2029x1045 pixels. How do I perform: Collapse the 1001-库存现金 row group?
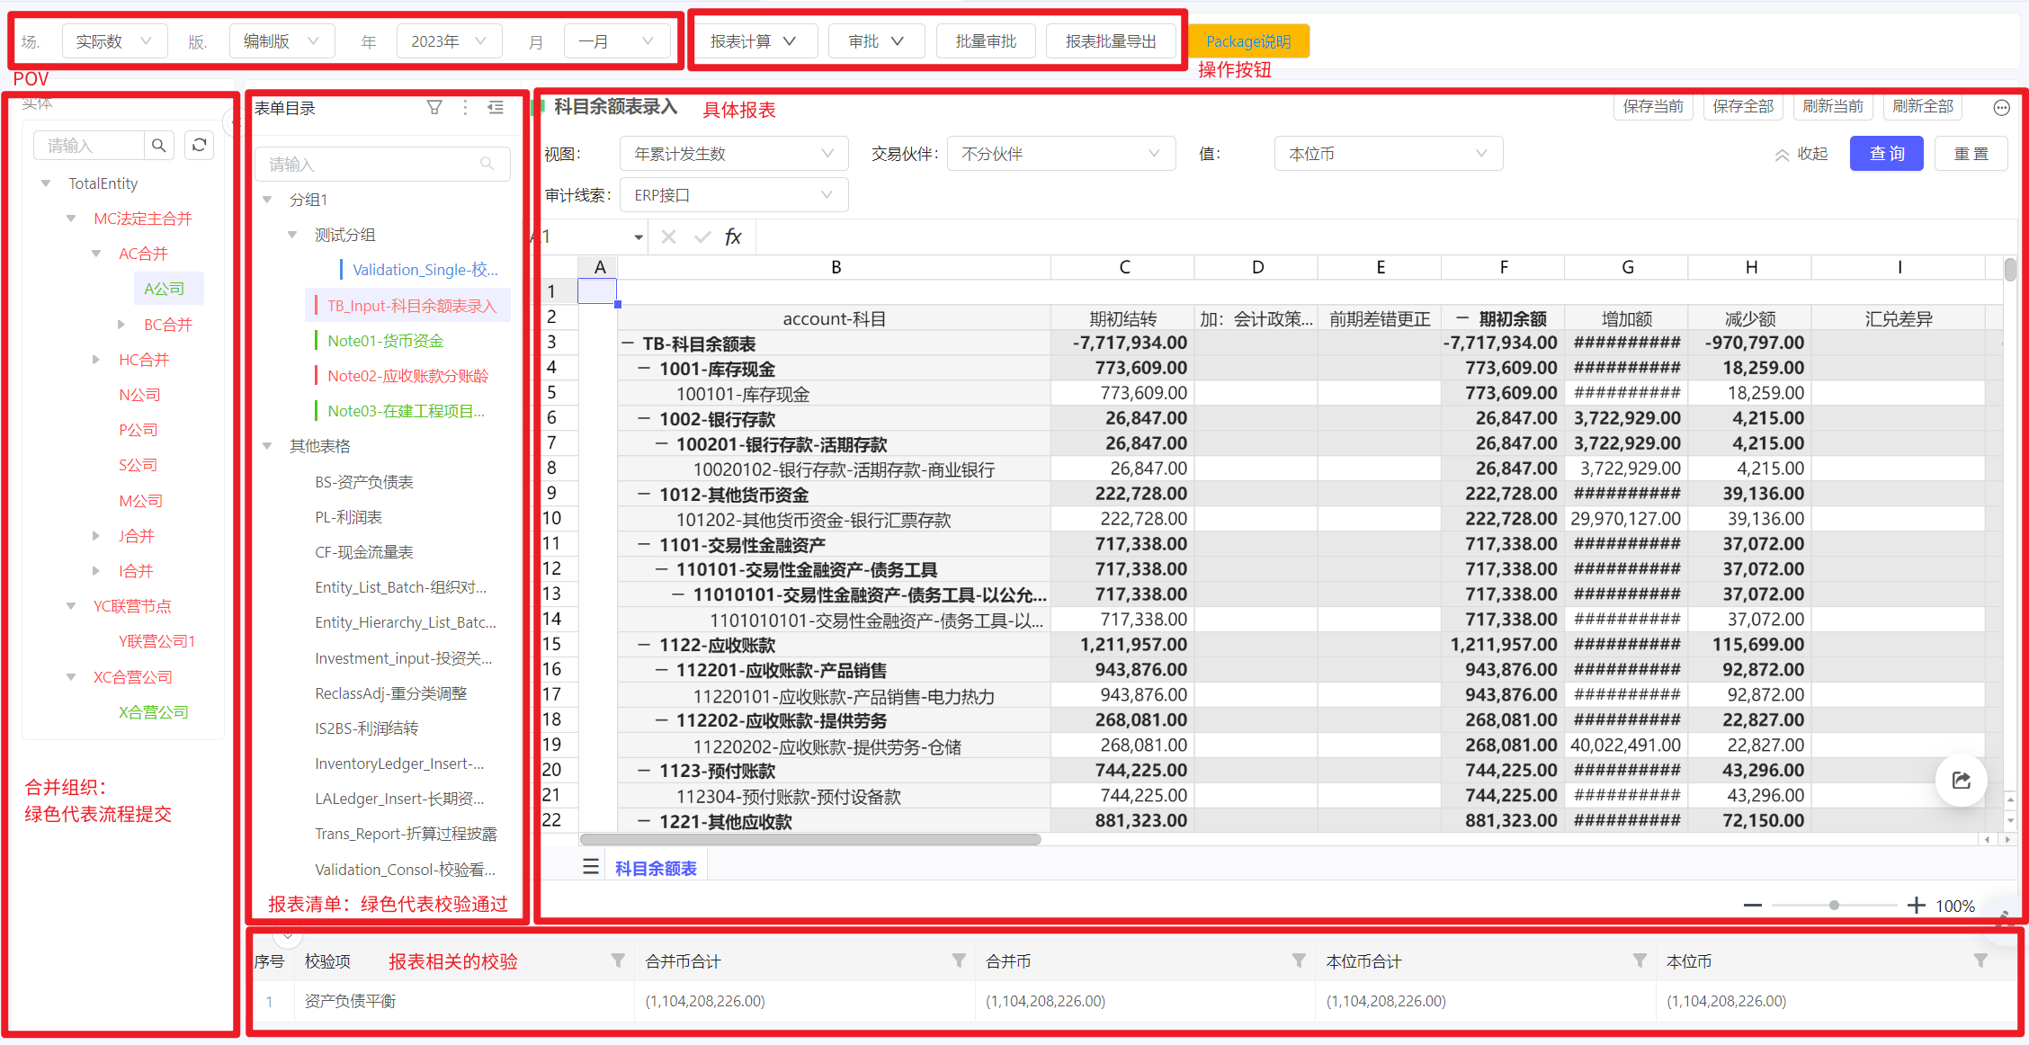click(644, 369)
